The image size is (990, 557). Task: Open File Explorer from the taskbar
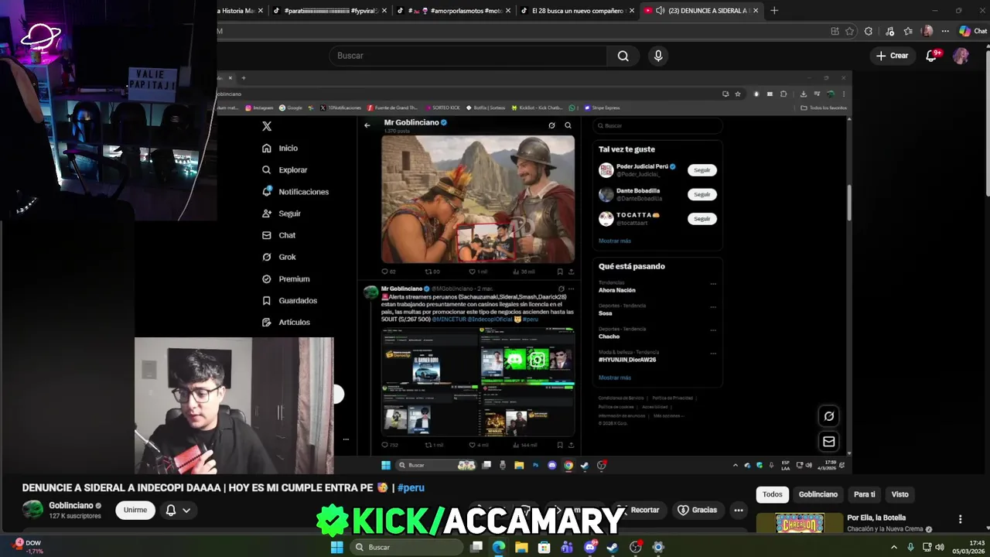point(521,547)
